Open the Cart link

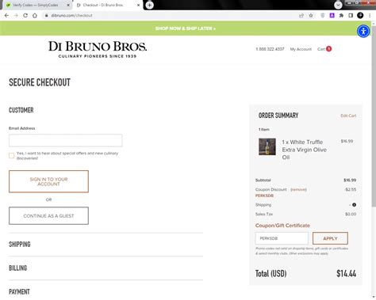click(321, 49)
